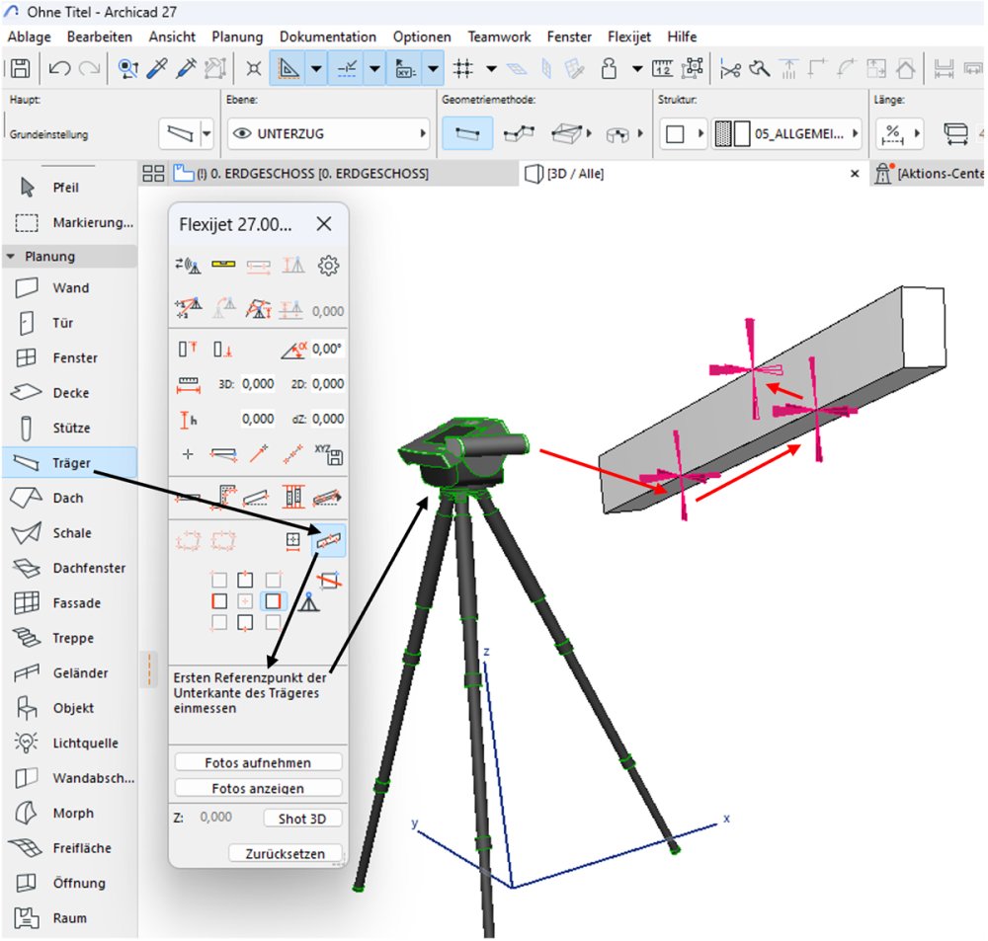
Task: Click the Redo arrow icon
Action: click(x=90, y=68)
